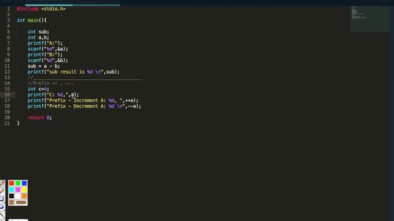
Task: Select the white color swatch
Action: 18,196
